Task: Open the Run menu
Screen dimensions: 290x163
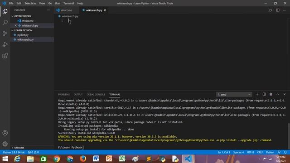Action: [58, 3]
